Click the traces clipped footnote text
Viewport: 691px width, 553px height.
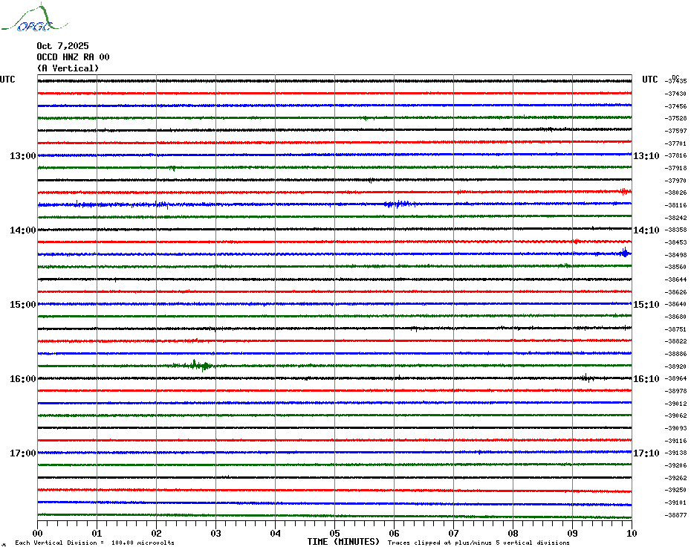tap(478, 543)
